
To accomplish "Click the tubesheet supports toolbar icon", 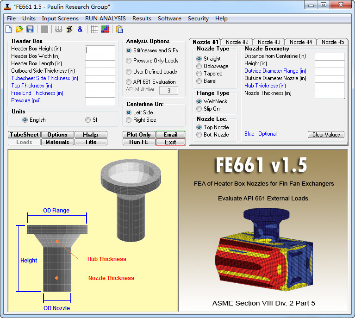I will [59, 29].
